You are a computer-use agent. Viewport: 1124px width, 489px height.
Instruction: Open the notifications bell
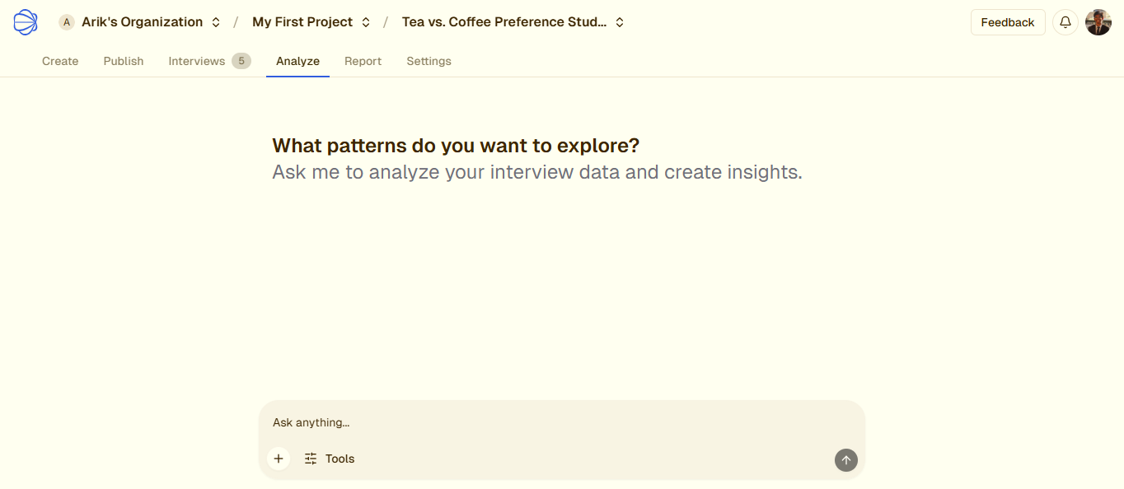pos(1065,22)
